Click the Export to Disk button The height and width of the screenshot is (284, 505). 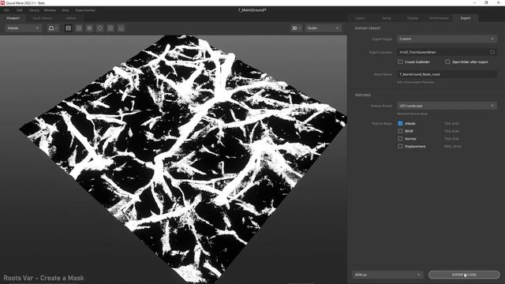[x=464, y=275]
